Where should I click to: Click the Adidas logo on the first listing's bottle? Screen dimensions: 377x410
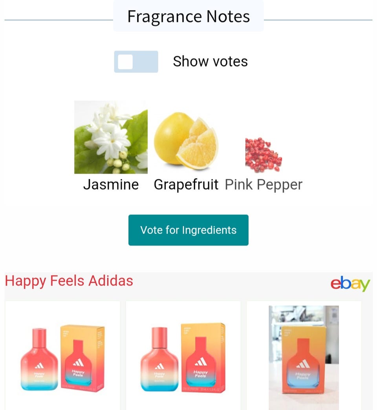tap(39, 366)
